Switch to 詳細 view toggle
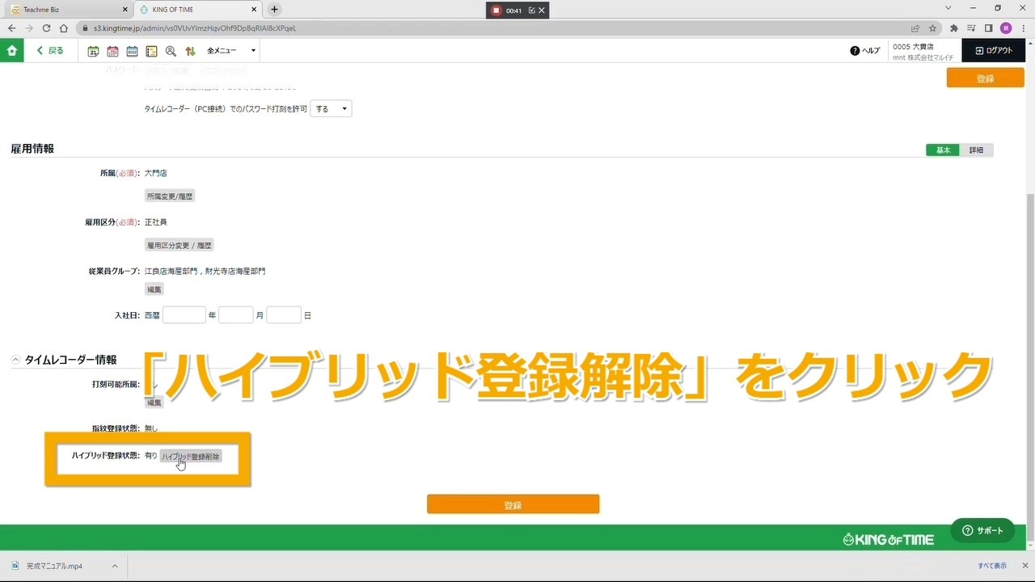1035x582 pixels. [x=976, y=150]
